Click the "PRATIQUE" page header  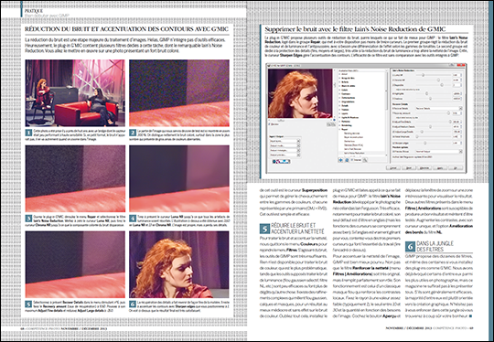[x=34, y=11]
